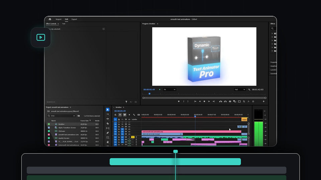Click the Effects panel search field
Viewport: 321px width, 180px height.
[x=274, y=29]
